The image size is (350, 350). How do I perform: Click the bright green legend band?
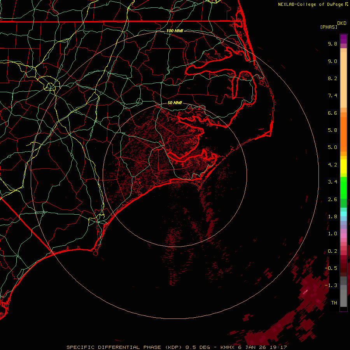point(343,187)
